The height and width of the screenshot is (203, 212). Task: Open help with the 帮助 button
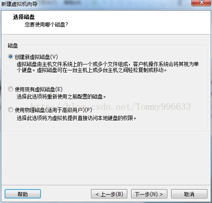point(23,194)
